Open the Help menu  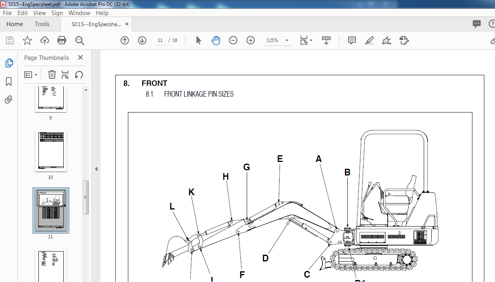click(x=102, y=13)
